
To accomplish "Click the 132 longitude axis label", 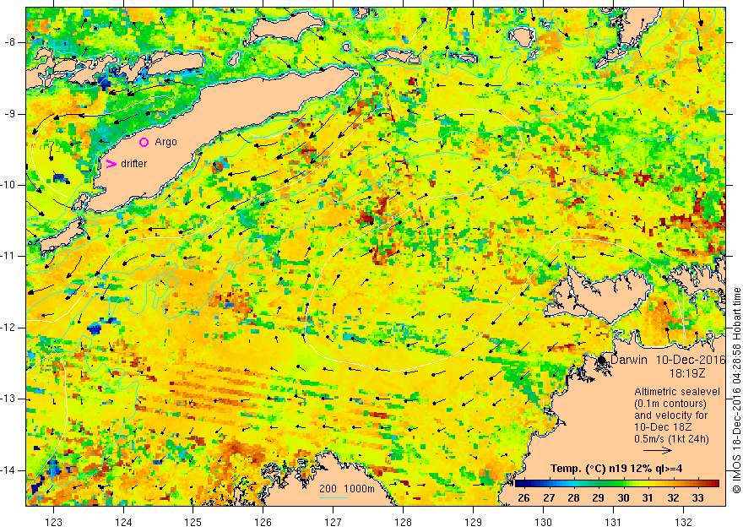I will pyautogui.click(x=683, y=522).
